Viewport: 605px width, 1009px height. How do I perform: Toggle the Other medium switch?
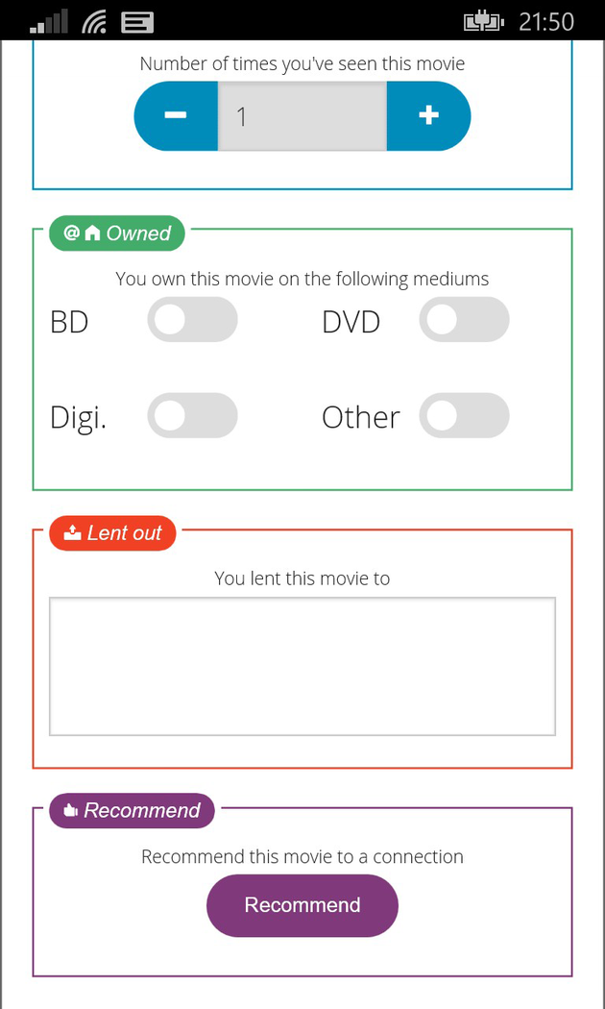(x=464, y=416)
